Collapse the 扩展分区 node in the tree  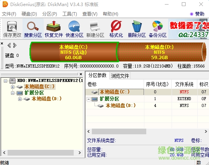12,93
